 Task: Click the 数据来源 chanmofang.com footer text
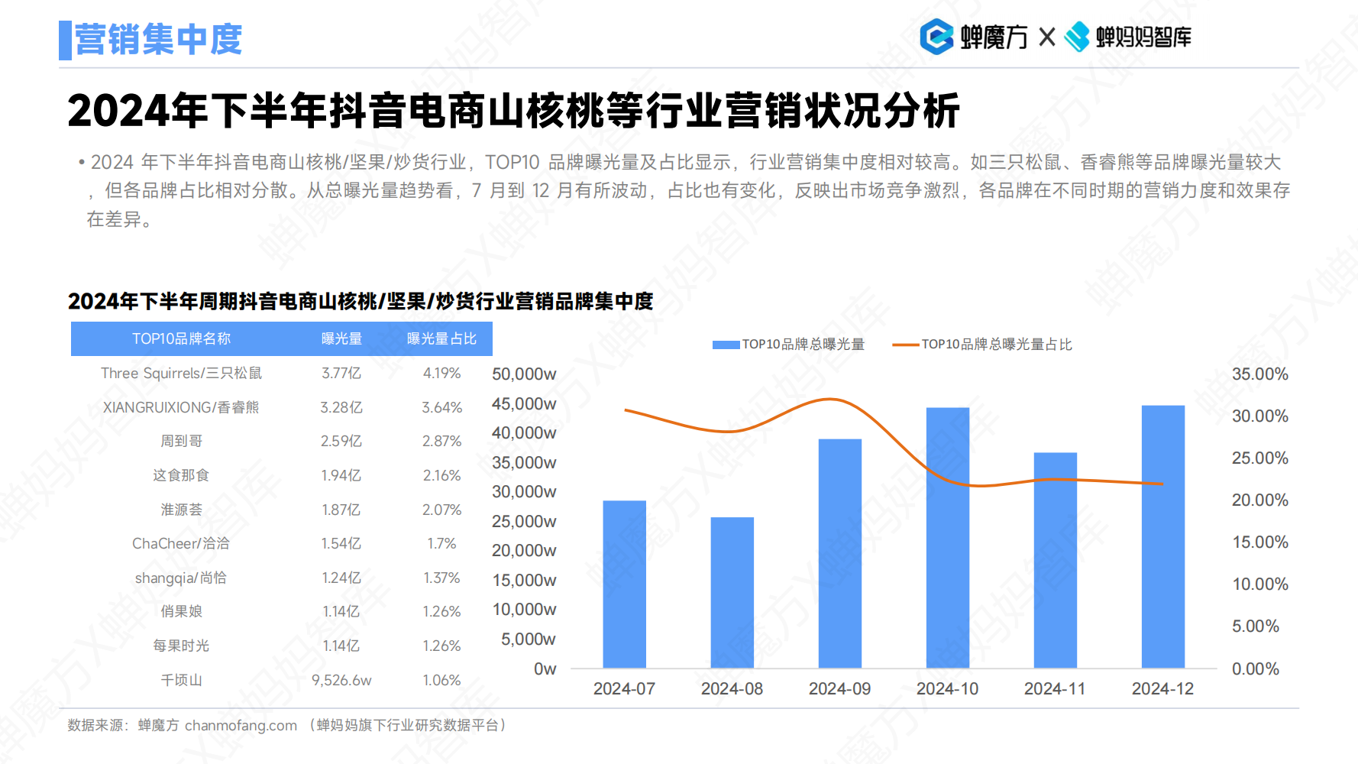pyautogui.click(x=287, y=725)
